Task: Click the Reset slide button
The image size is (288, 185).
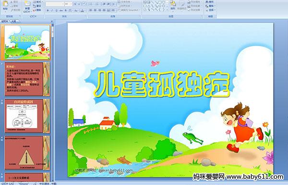Action: [x=37, y=6]
